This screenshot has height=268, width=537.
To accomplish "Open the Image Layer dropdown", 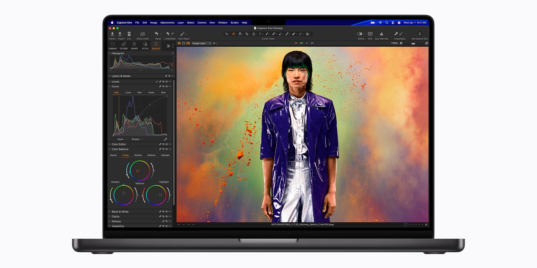I will 201,43.
